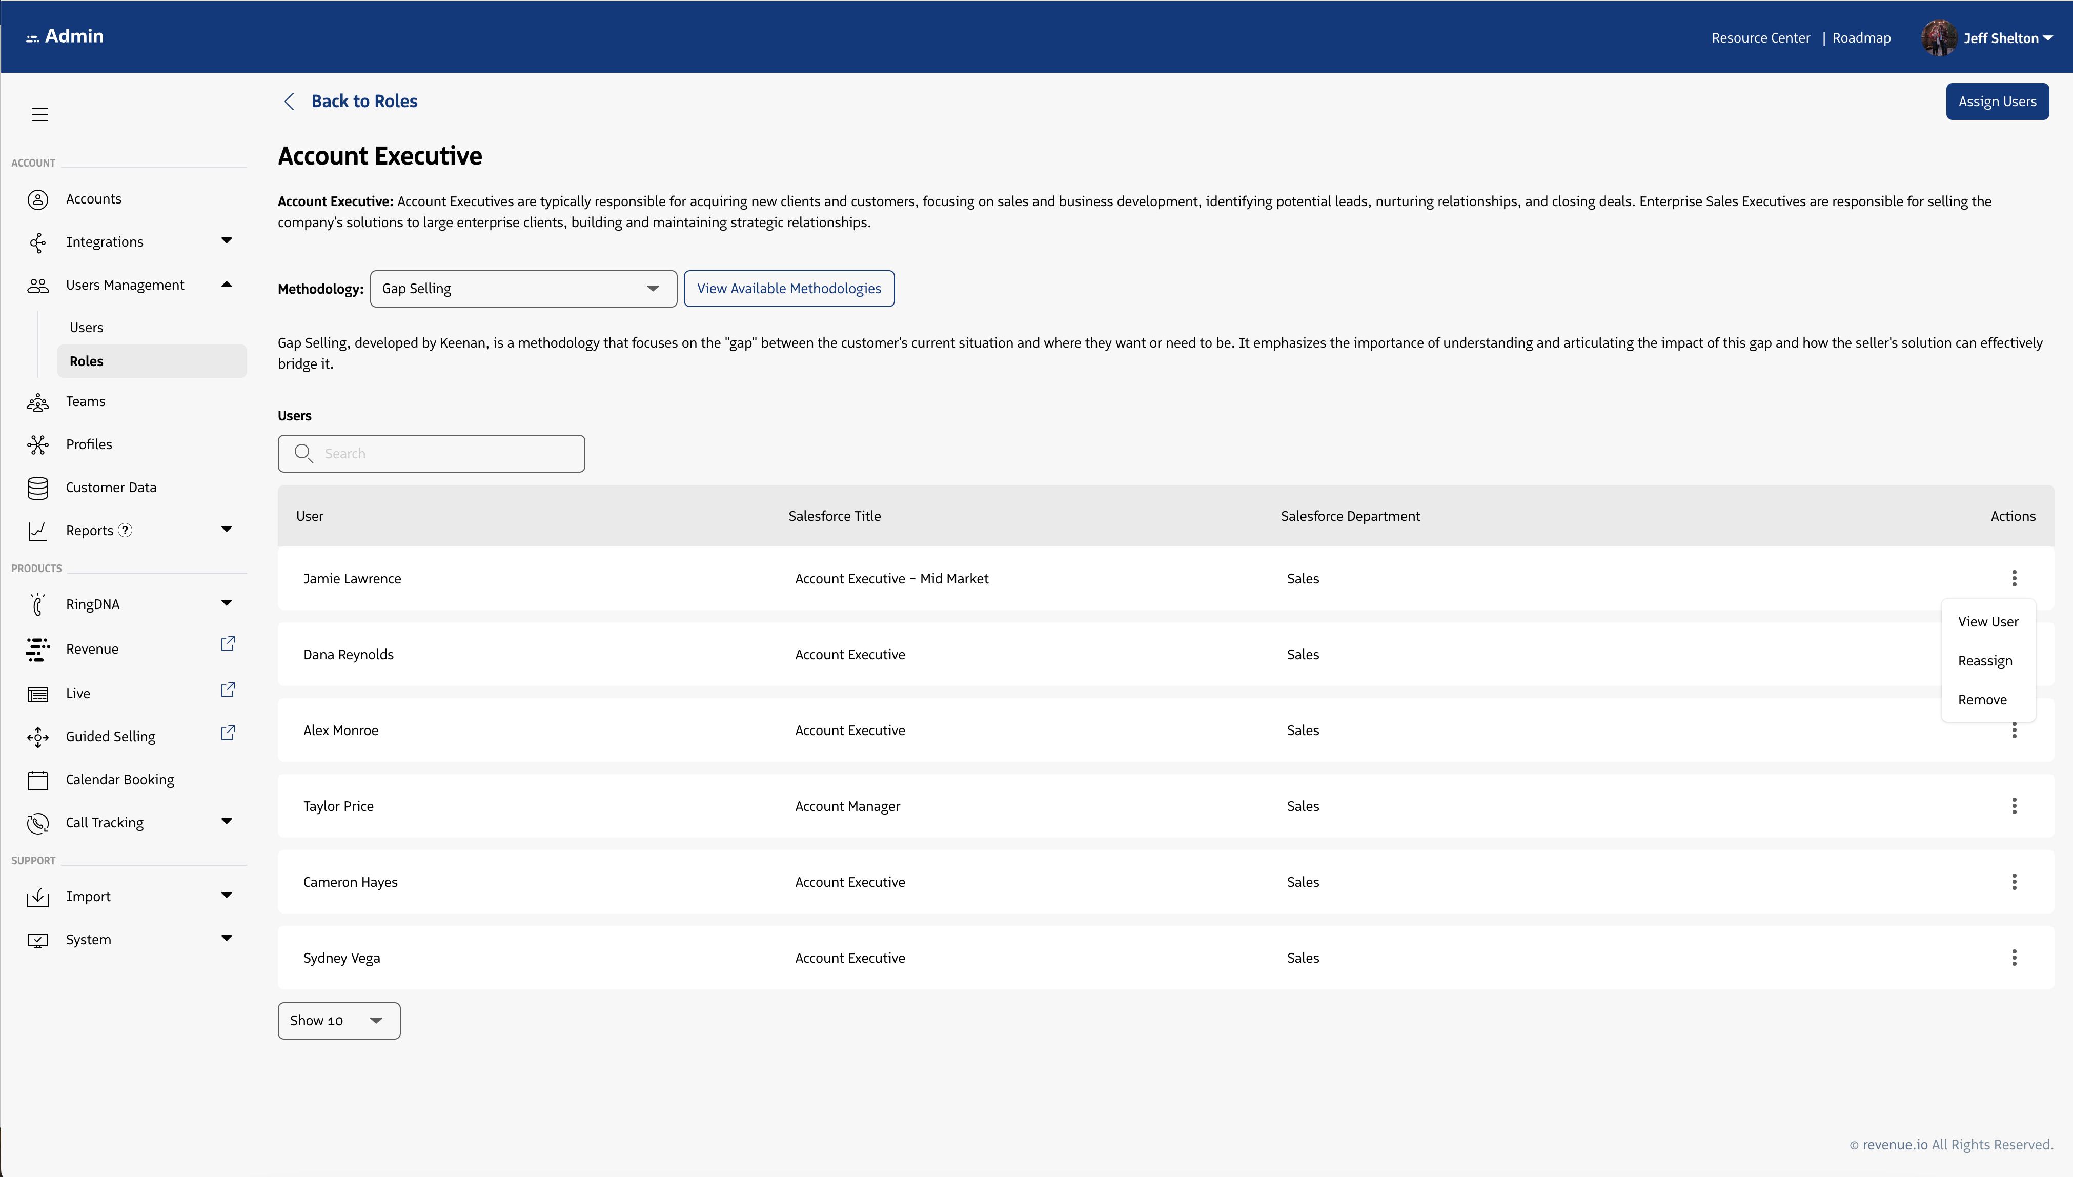
Task: Select Reassign from the actions menu
Action: tap(1985, 660)
